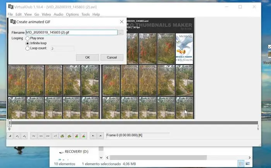Select the Play once looping option

click(27, 38)
